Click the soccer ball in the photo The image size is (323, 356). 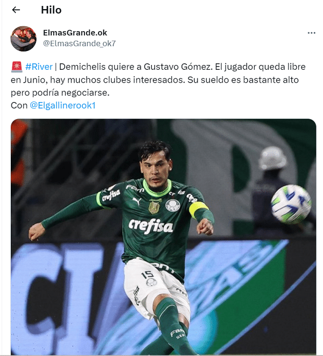pyautogui.click(x=291, y=204)
